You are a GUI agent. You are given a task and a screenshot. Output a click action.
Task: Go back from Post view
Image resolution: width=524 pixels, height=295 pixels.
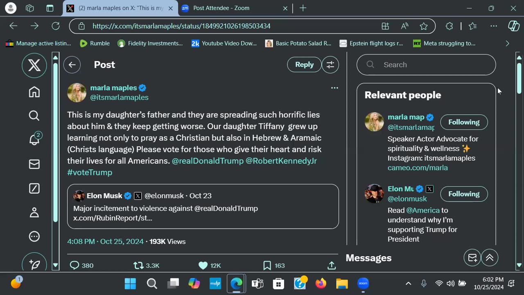click(72, 65)
